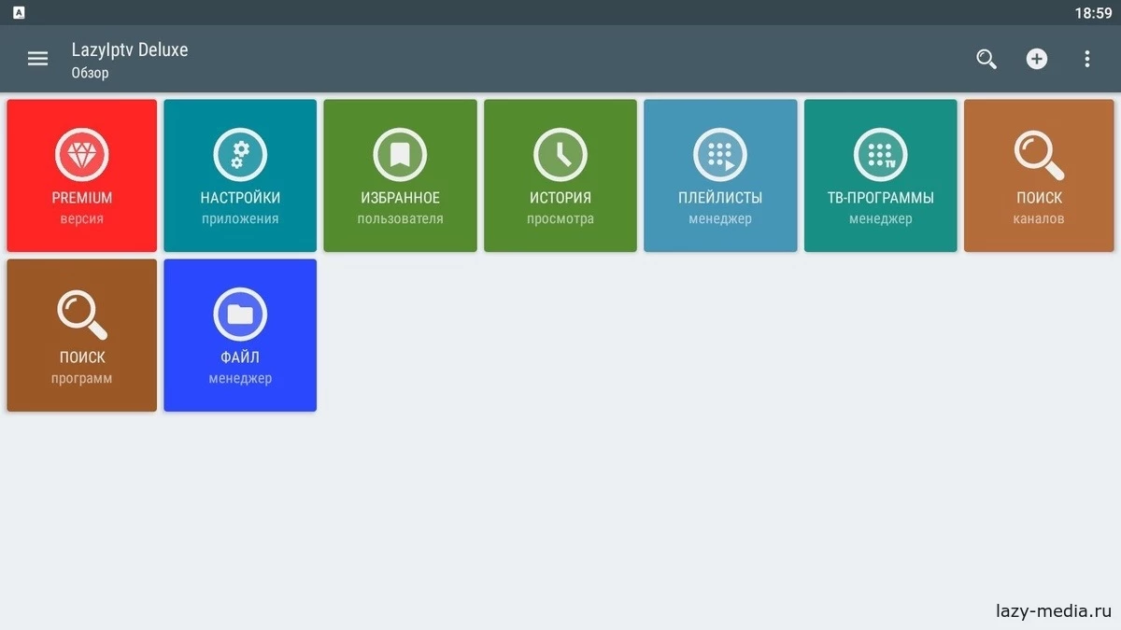Screen dimensions: 1121x630
Task: Click the 18:59 clock in status bar
Action: [1093, 13]
